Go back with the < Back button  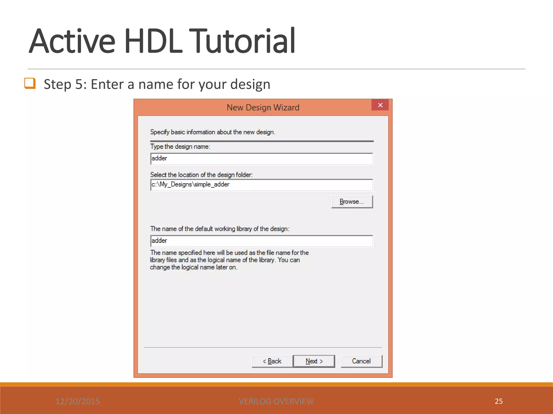[272, 361]
